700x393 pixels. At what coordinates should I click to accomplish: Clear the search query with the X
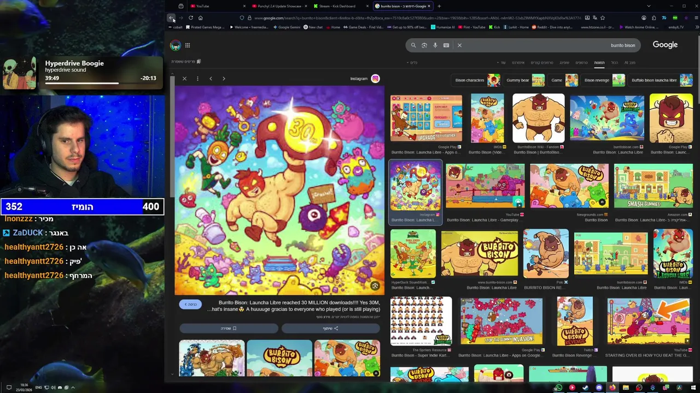pyautogui.click(x=459, y=45)
